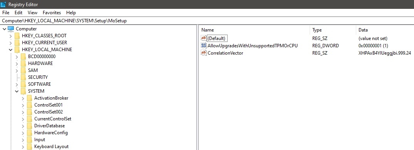Select AllowUpgradesWithUnsupportedTPMOrCPU value name
The width and height of the screenshot is (414, 150).
pos(252,46)
